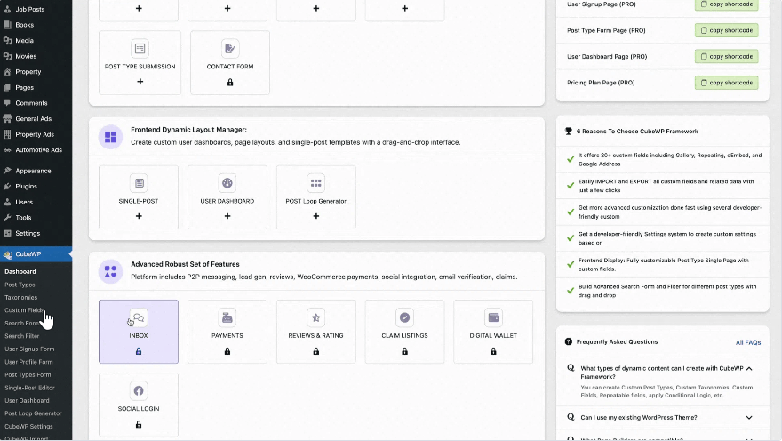Select the Reviews & Rating star icon
The width and height of the screenshot is (782, 441).
tap(315, 317)
